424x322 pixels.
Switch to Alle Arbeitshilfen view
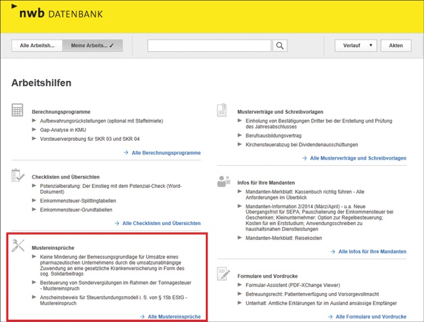click(37, 46)
